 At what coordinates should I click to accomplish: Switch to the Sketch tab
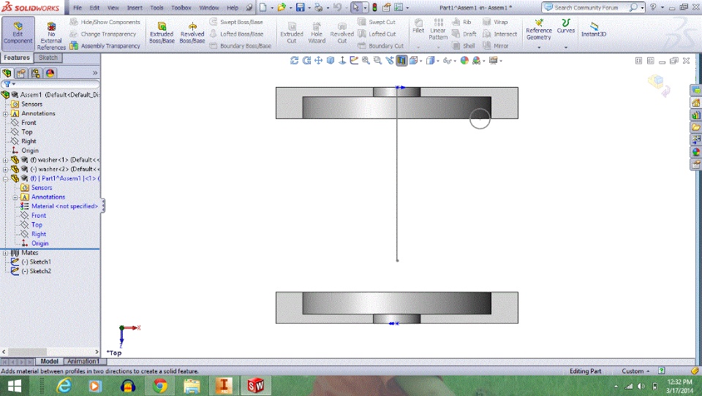(48, 58)
